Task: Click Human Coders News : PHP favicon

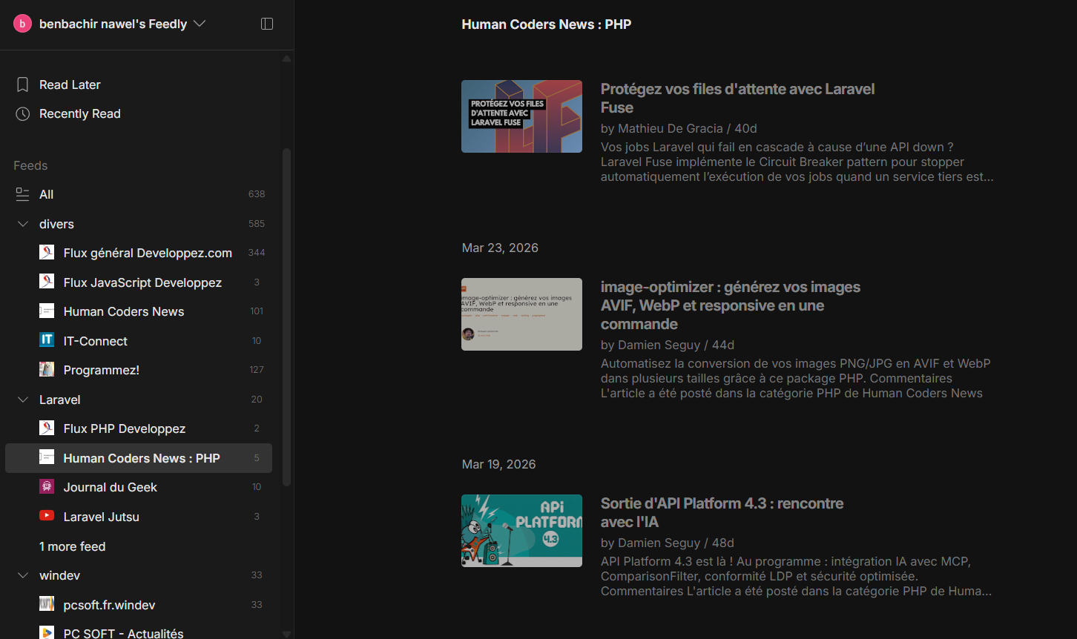Action: [x=47, y=458]
